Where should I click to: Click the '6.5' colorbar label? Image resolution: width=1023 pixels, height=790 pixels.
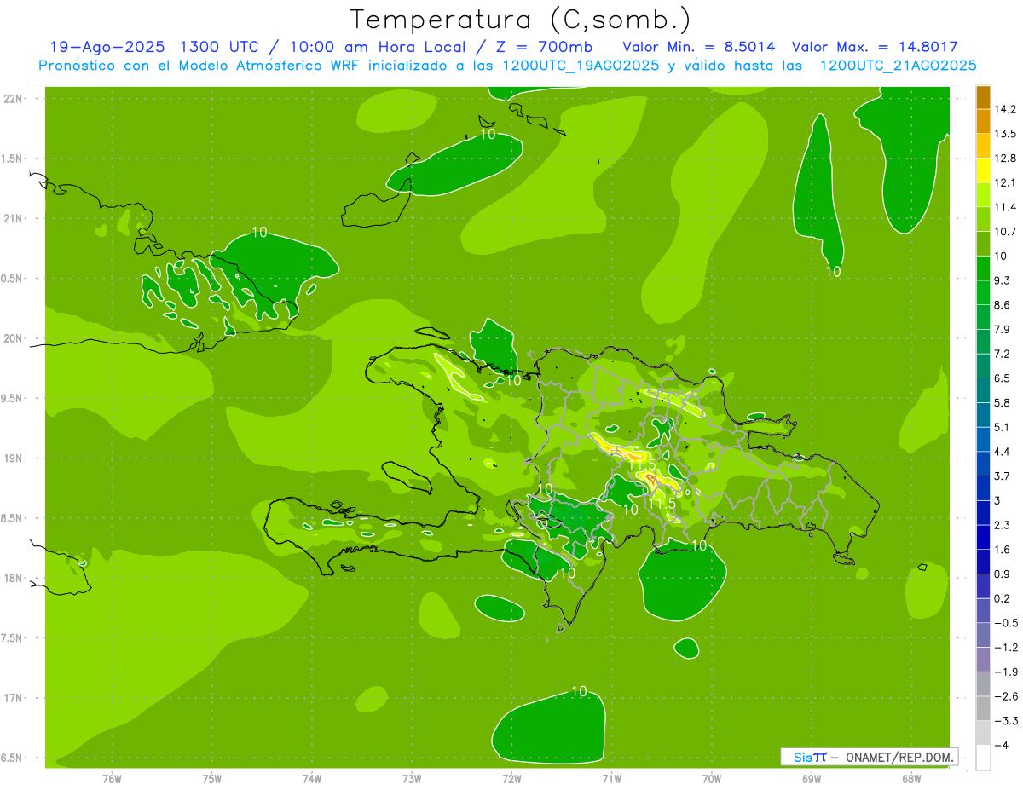click(1003, 378)
